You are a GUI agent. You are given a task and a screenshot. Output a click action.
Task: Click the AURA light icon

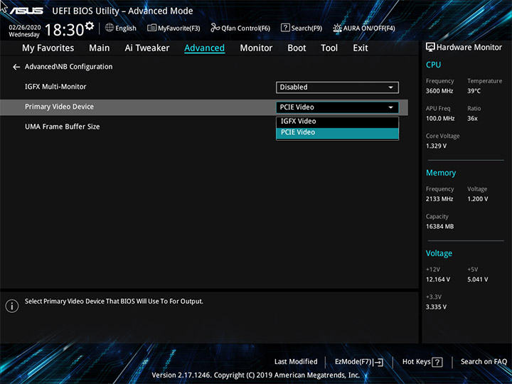[337, 28]
